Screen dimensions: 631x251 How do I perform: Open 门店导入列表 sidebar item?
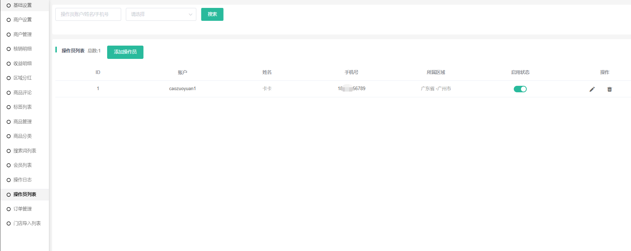pyautogui.click(x=27, y=223)
